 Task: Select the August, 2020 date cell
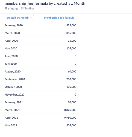pos(13,72)
